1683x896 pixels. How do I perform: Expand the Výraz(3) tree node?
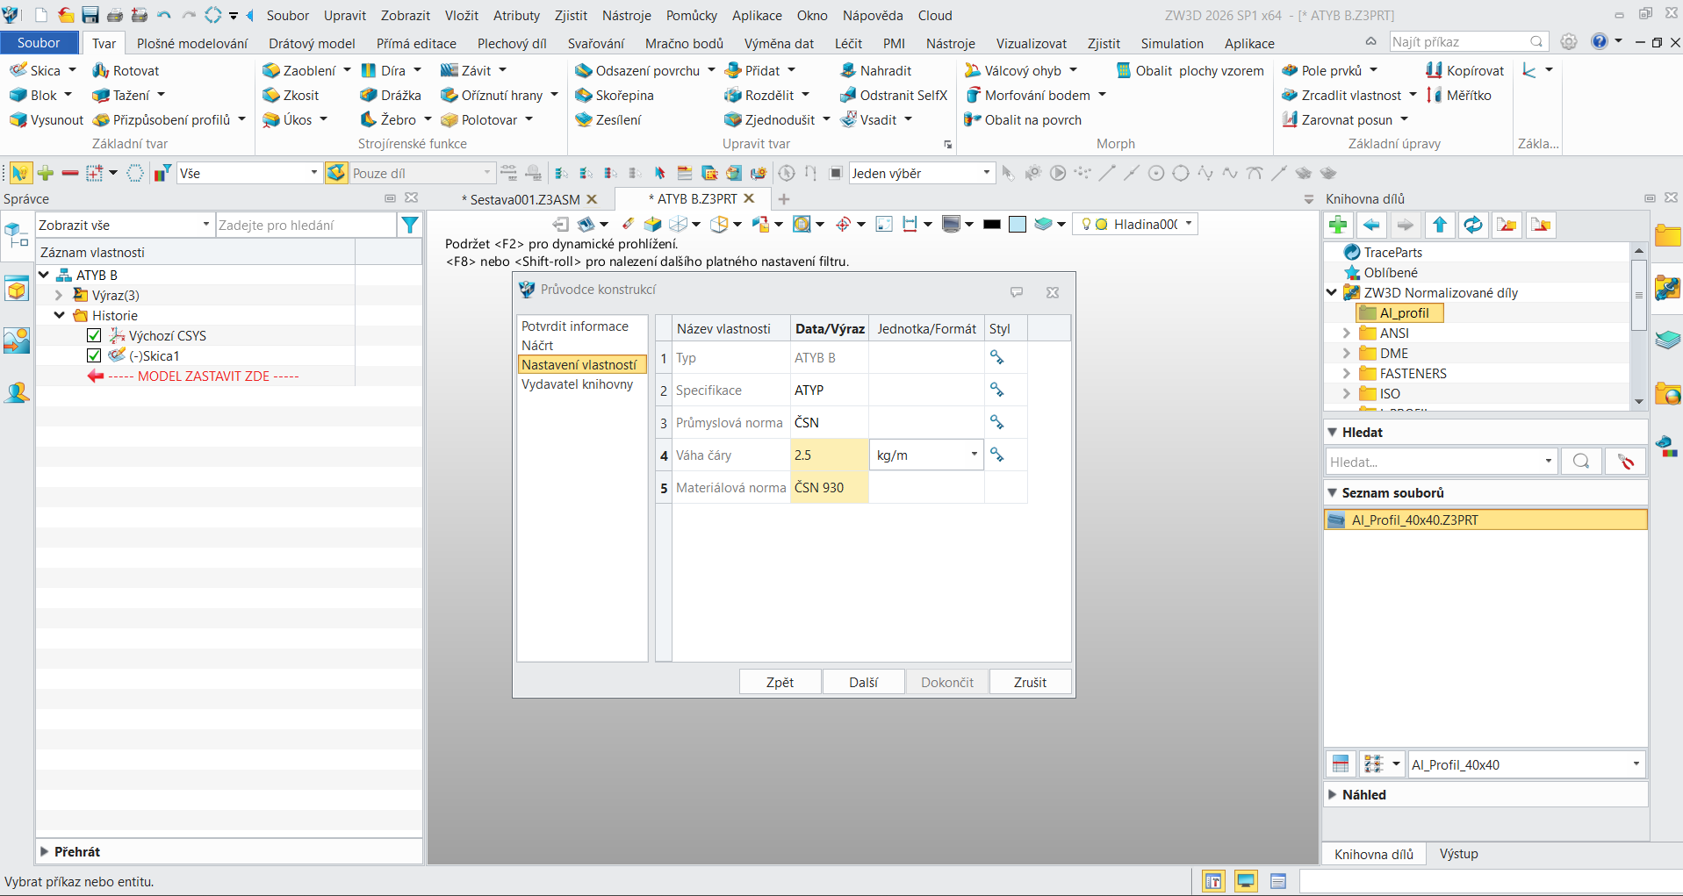59,296
